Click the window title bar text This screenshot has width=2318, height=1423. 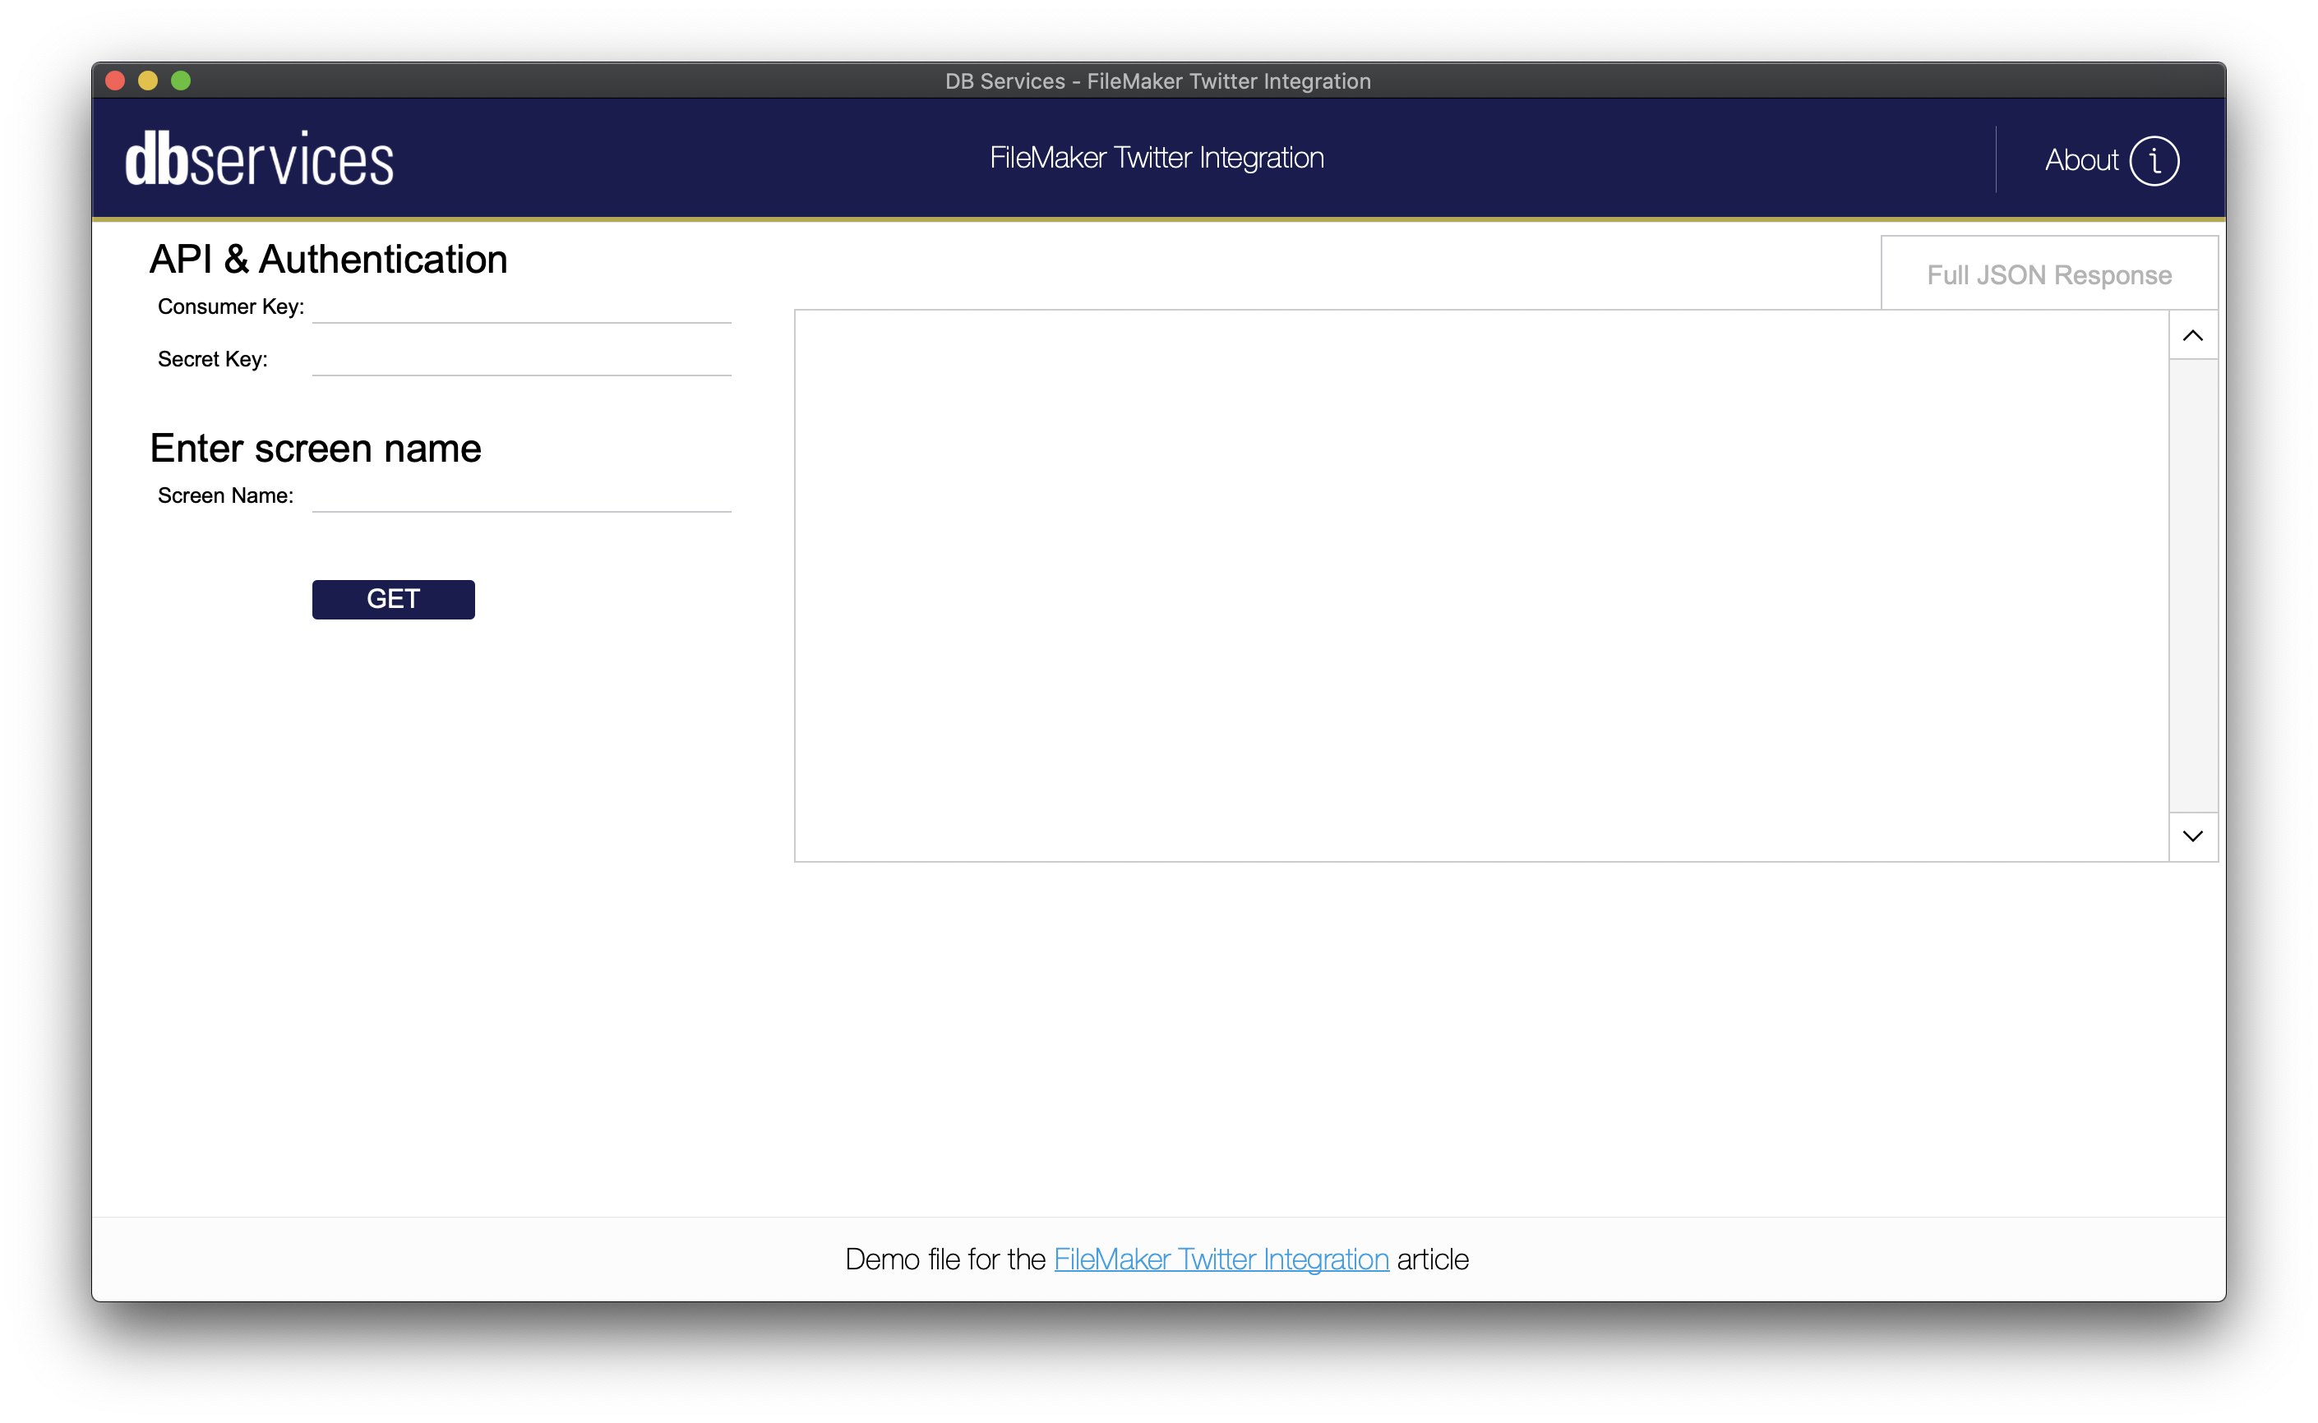1157,82
